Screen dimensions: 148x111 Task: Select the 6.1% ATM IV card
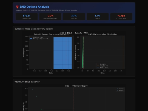[98, 17]
